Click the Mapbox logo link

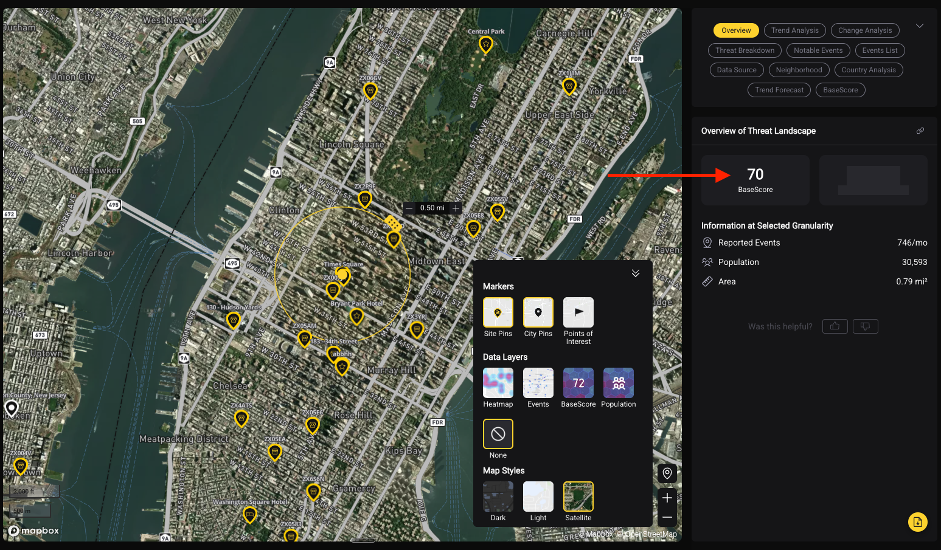pyautogui.click(x=34, y=531)
